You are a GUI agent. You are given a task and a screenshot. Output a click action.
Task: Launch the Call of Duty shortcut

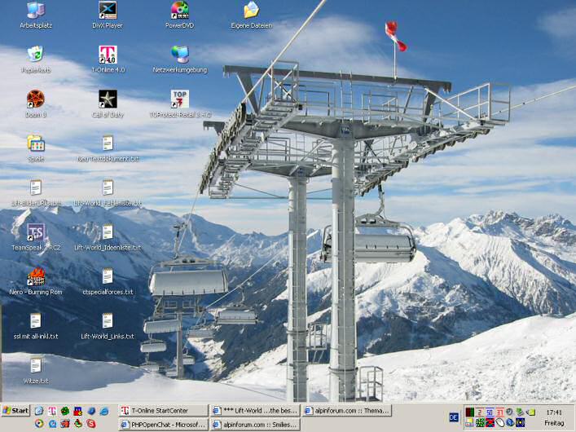coord(108,99)
